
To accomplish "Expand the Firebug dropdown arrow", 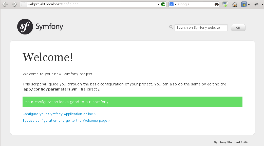I will (x=262, y=4).
